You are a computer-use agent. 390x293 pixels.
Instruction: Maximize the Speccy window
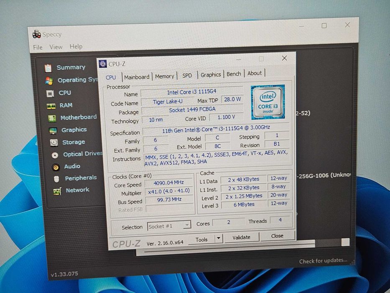click(x=324, y=26)
